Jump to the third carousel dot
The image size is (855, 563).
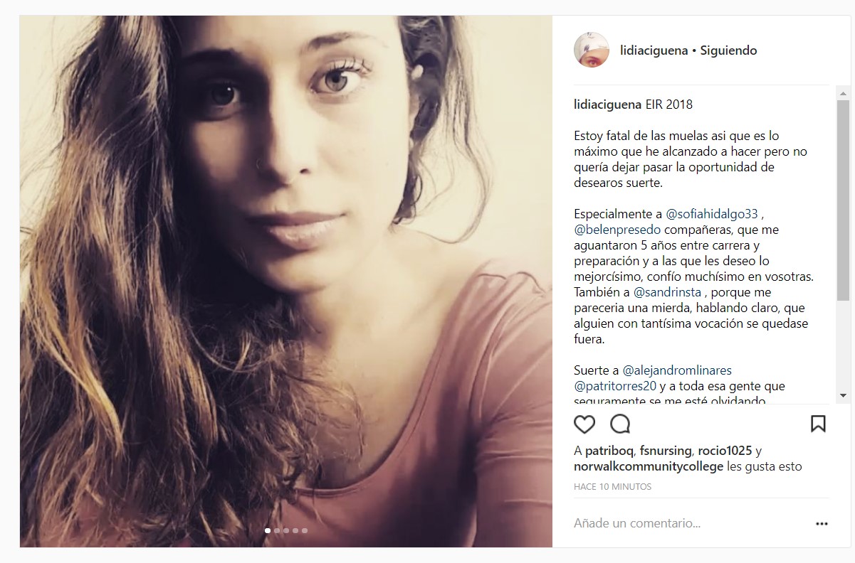(286, 530)
